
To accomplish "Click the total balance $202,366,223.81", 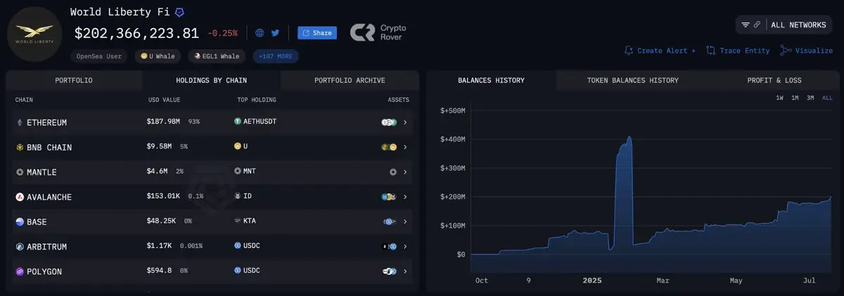I will pyautogui.click(x=137, y=32).
